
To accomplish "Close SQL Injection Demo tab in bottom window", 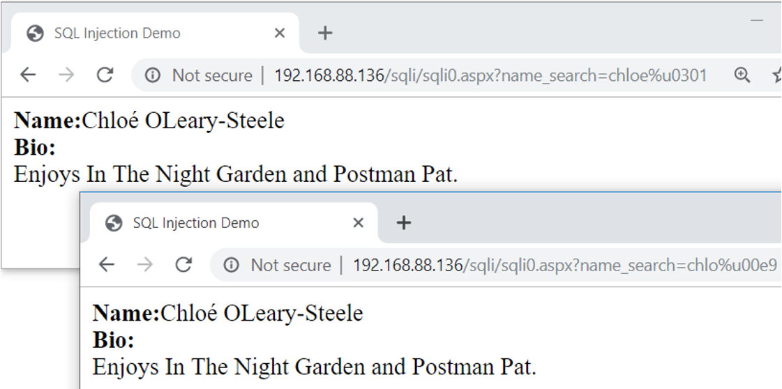I will coord(359,222).
